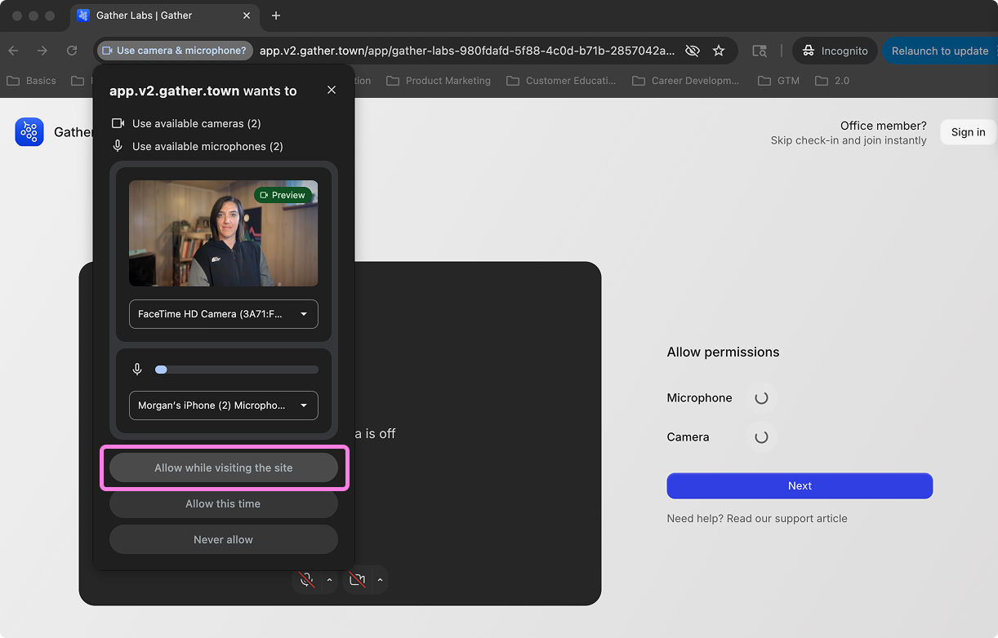The width and height of the screenshot is (998, 638).
Task: Reload the page
Action: click(x=72, y=51)
